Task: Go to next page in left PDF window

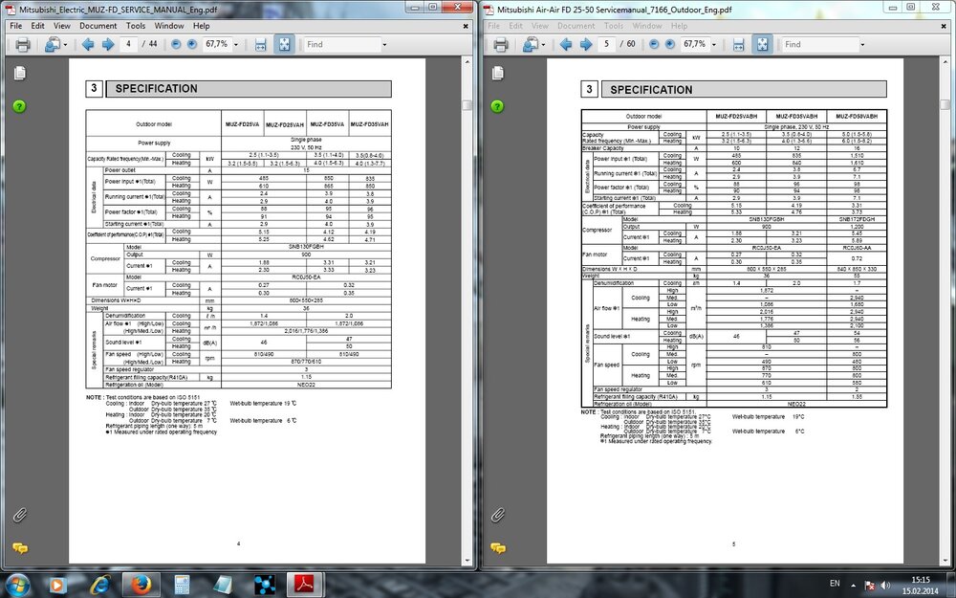Action: click(x=108, y=44)
